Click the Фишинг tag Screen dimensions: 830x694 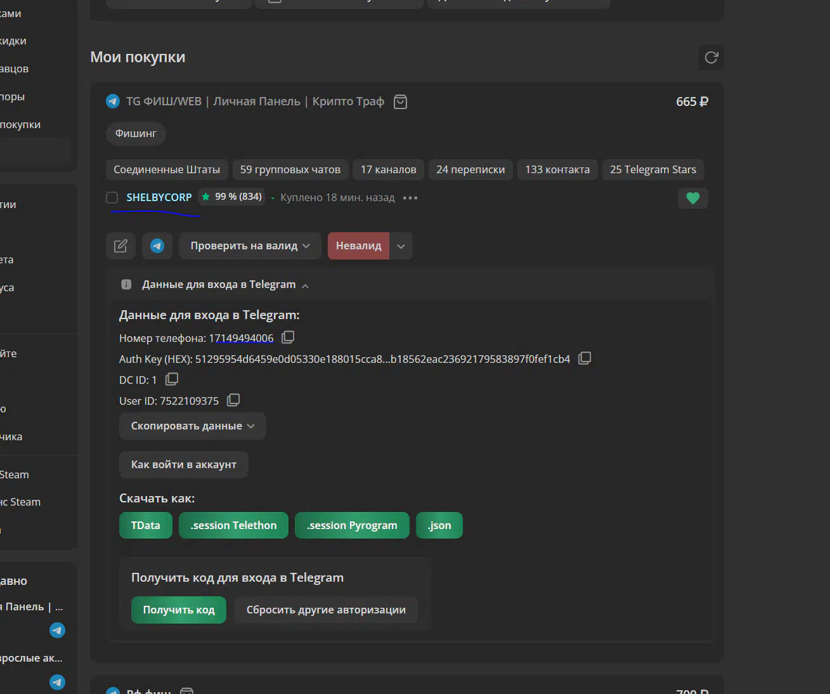coord(136,133)
